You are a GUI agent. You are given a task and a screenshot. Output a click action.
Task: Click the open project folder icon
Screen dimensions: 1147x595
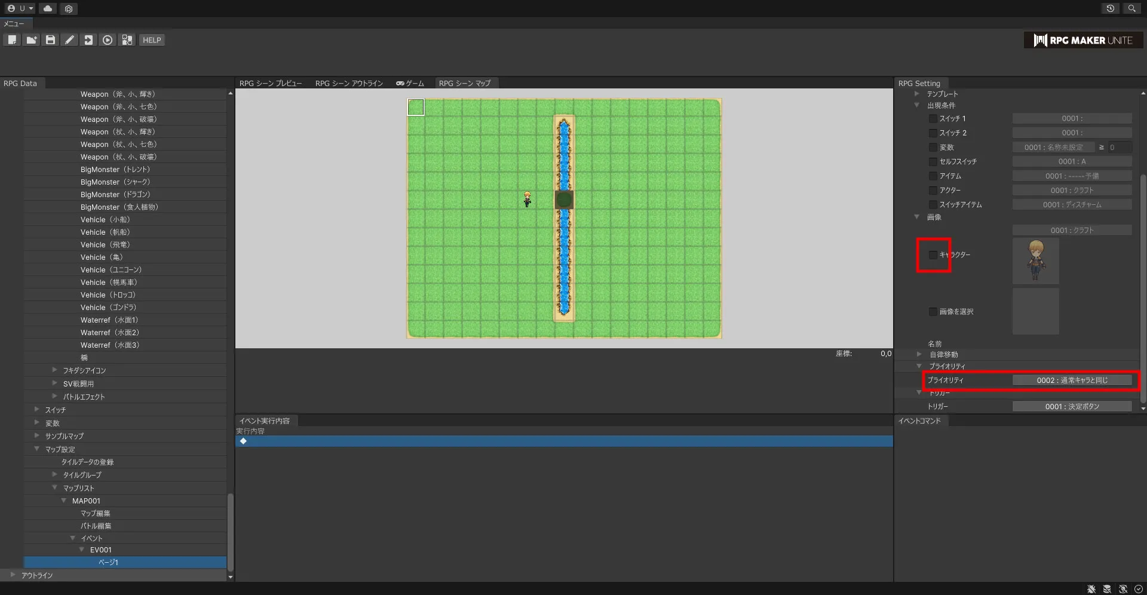pos(31,40)
